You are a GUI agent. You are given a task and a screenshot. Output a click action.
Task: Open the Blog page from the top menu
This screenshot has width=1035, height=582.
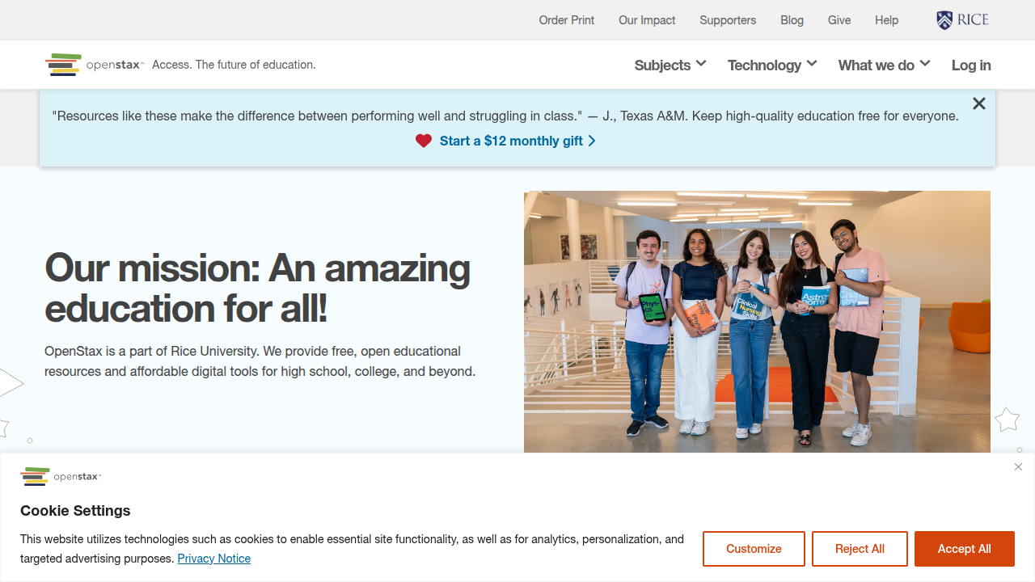(x=792, y=19)
